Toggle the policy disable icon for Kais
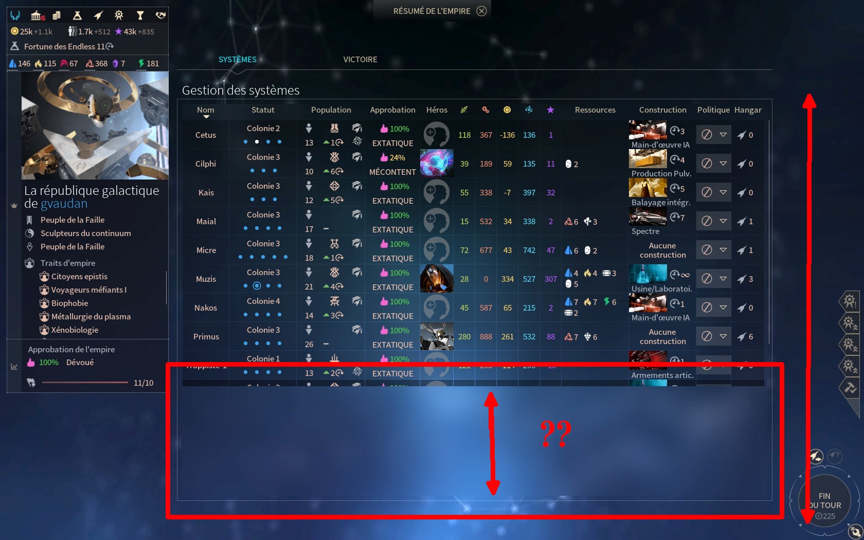The width and height of the screenshot is (864, 540). (707, 192)
